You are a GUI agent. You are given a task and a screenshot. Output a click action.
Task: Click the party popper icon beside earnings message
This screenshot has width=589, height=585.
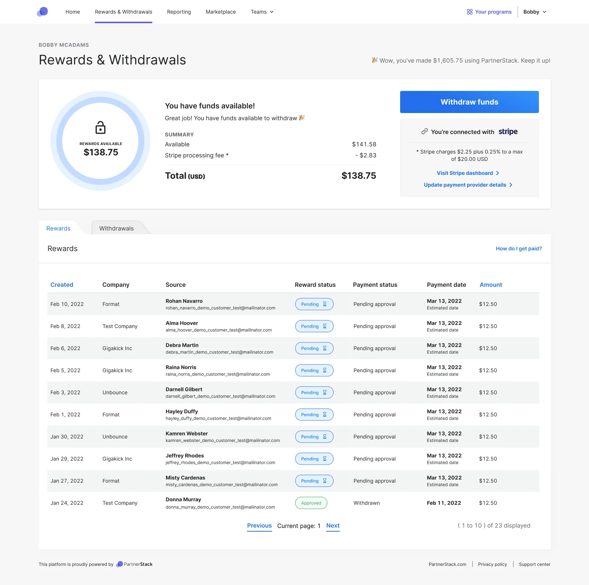375,60
